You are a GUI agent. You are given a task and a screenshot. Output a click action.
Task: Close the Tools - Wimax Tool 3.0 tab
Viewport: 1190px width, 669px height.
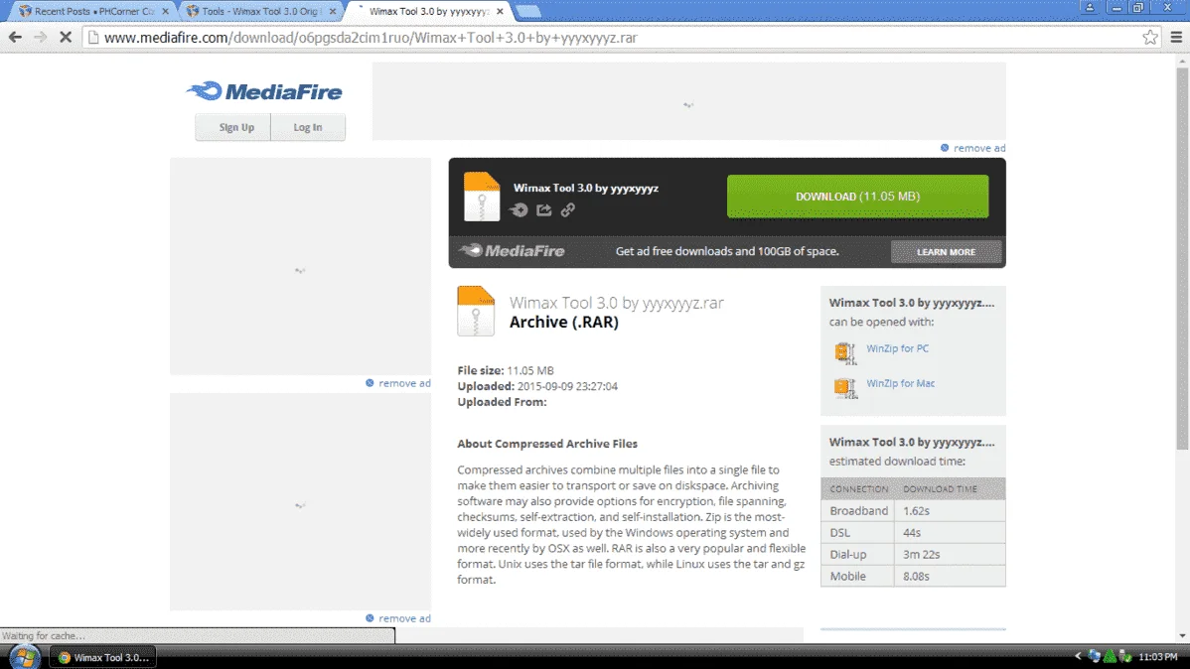pyautogui.click(x=333, y=11)
